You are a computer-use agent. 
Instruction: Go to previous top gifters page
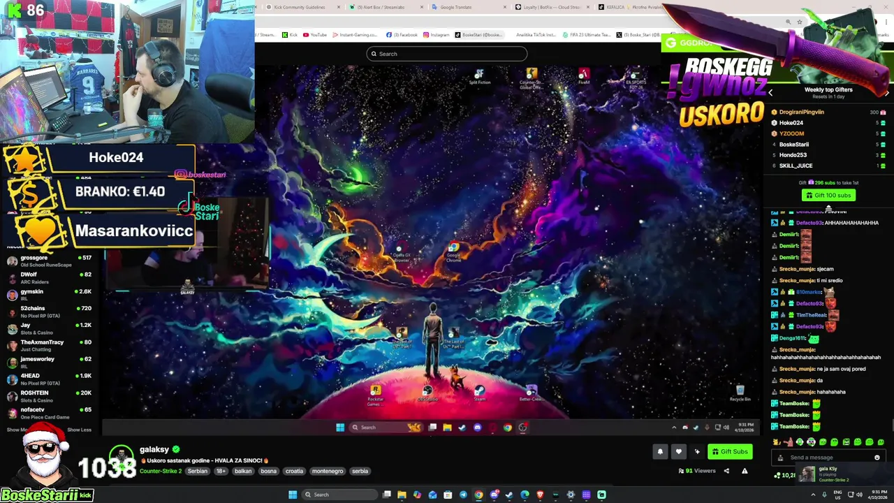point(770,92)
